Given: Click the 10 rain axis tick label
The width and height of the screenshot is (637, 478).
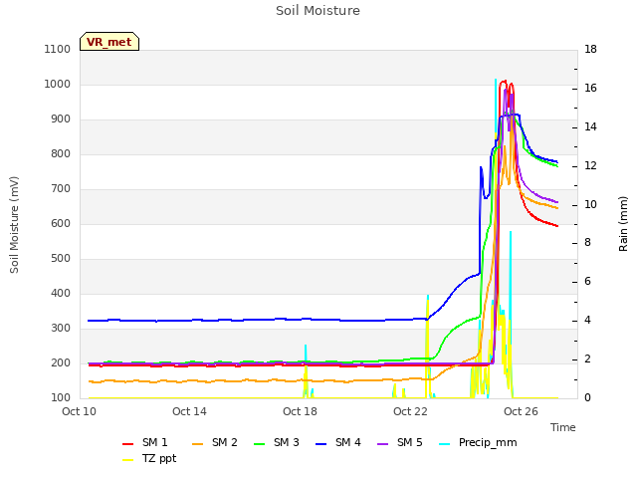Looking at the screenshot, I should [590, 204].
